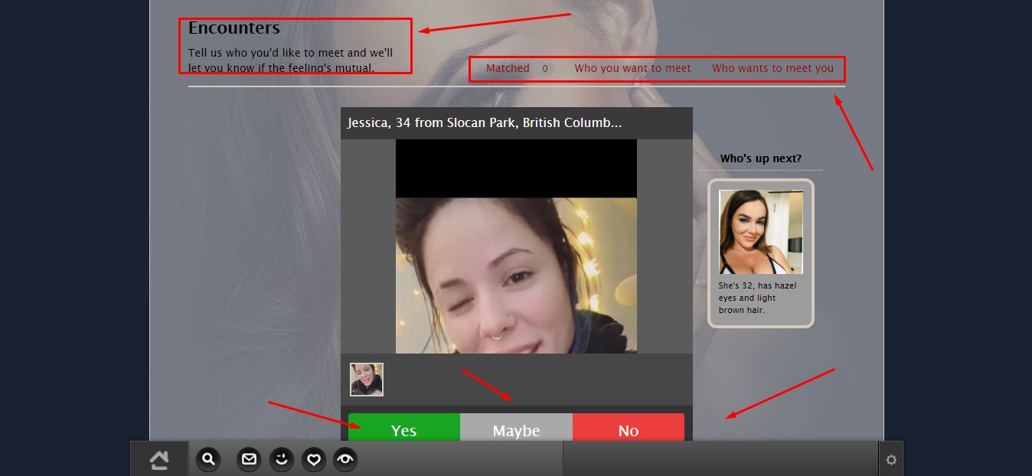Click the Jessica, 34 from Slocan Park title
This screenshot has width=1032, height=476.
(x=485, y=122)
